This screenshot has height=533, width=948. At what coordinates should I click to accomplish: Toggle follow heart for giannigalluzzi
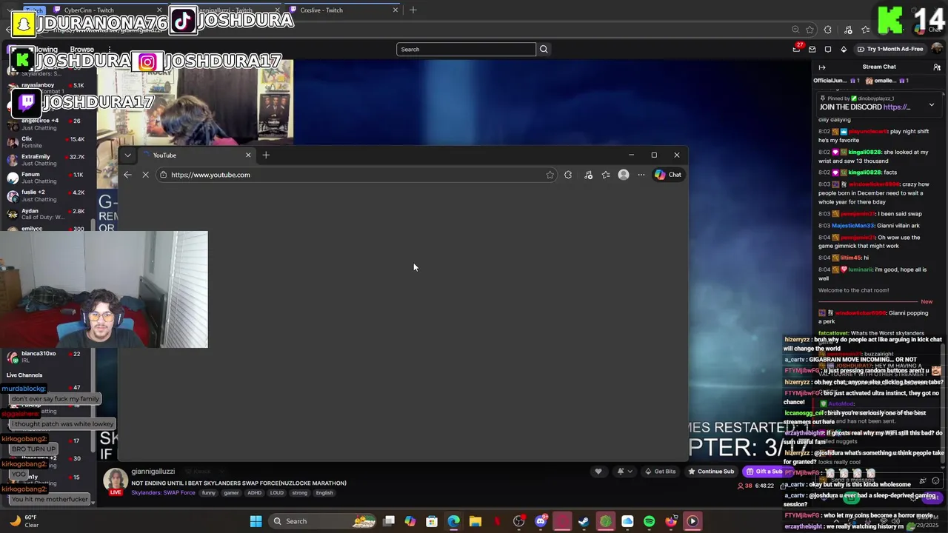(598, 472)
